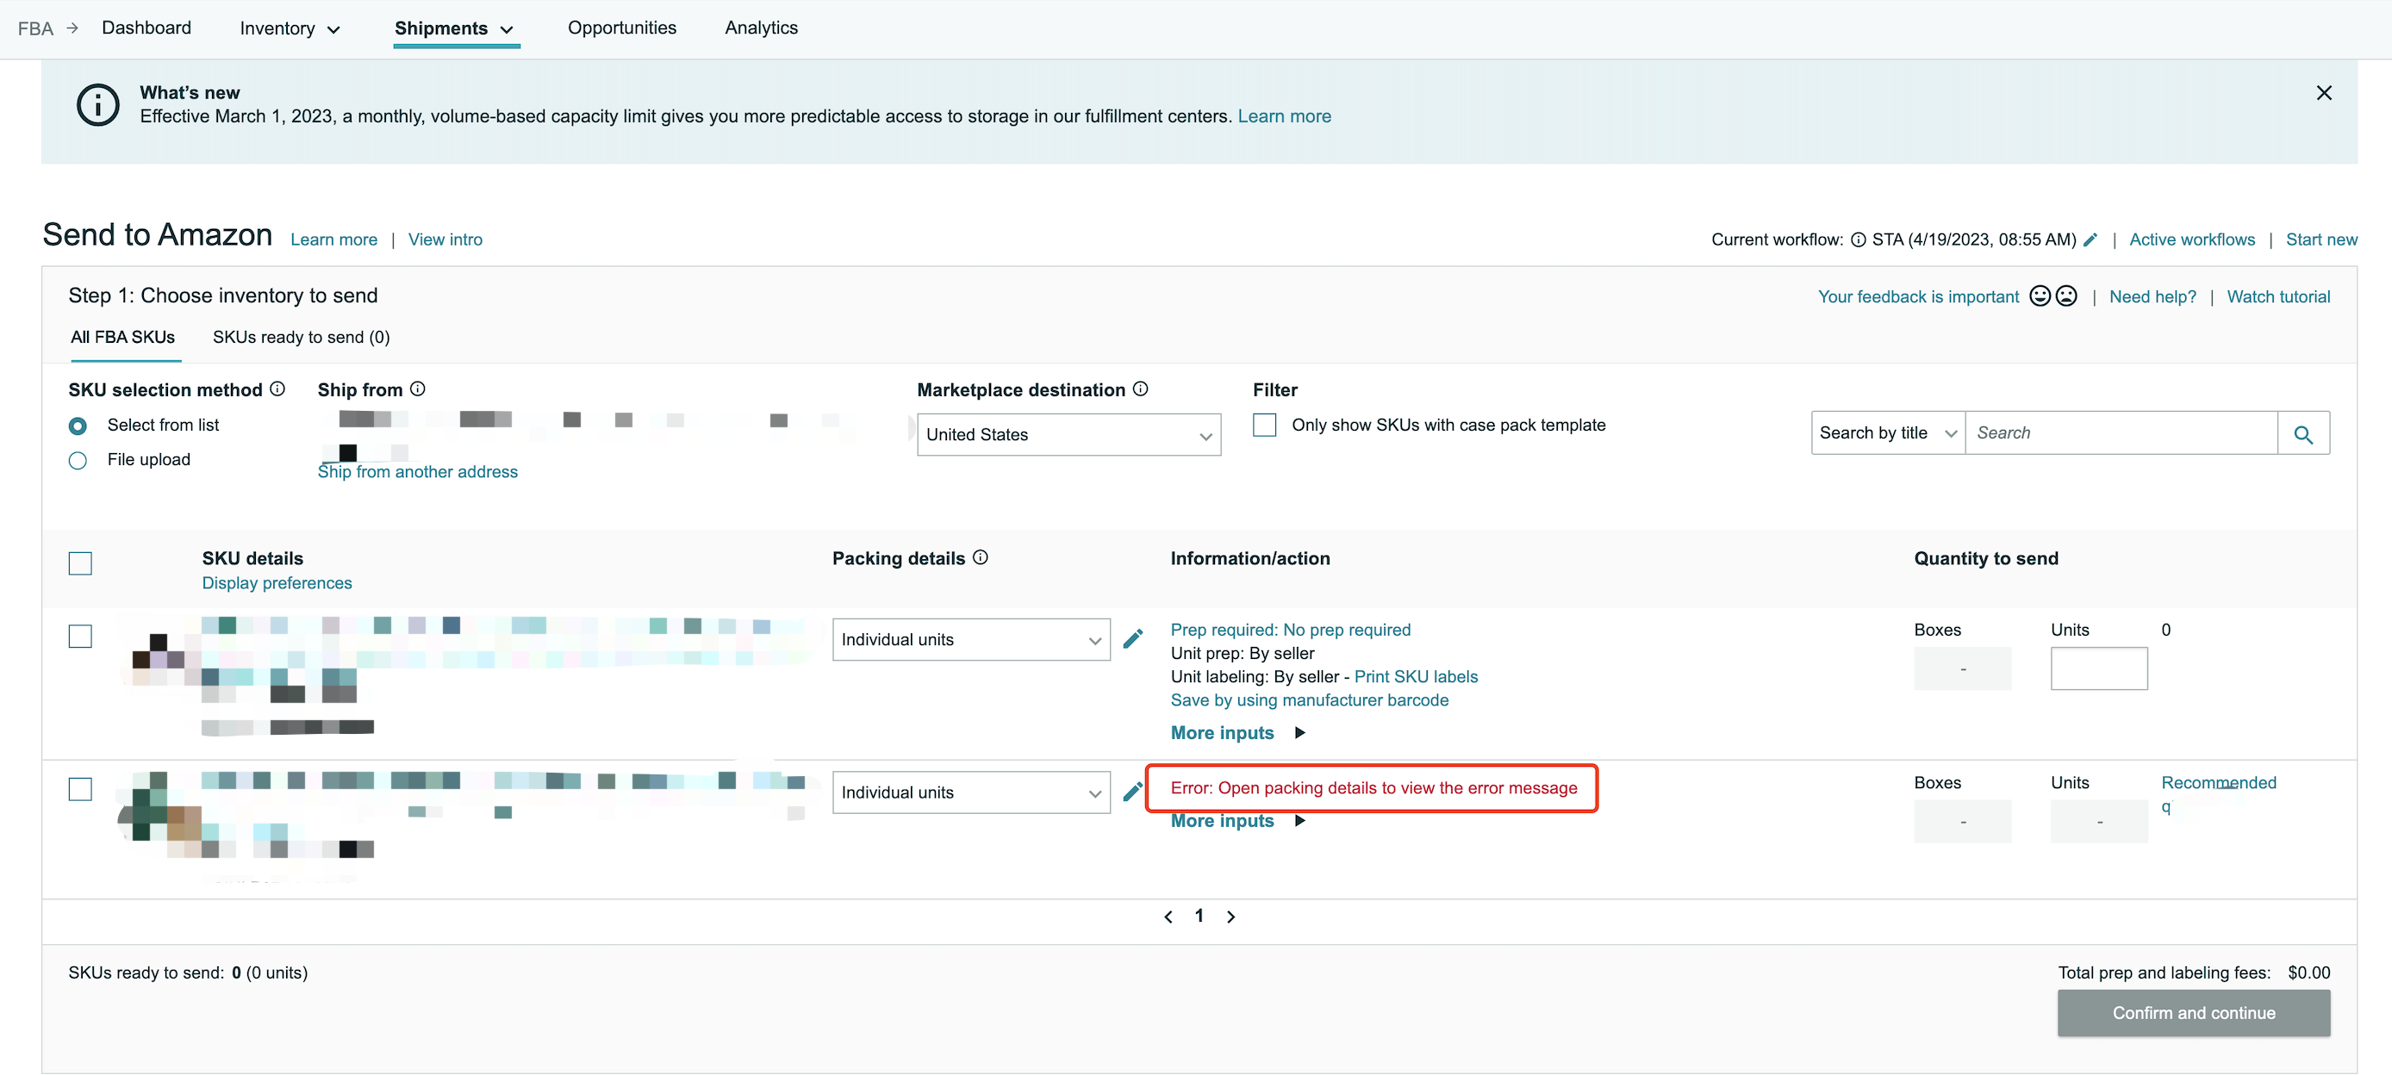
Task: Open United States marketplace dropdown
Action: point(1068,434)
